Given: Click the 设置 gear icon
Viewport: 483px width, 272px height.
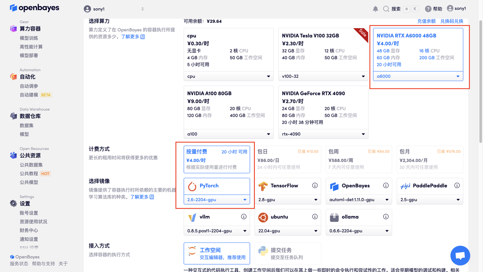Looking at the screenshot, I should tap(13, 203).
